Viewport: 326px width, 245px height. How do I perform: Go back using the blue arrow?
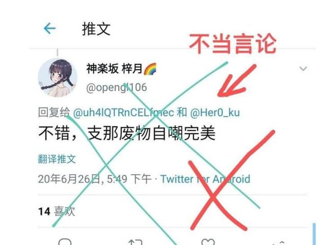point(49,29)
